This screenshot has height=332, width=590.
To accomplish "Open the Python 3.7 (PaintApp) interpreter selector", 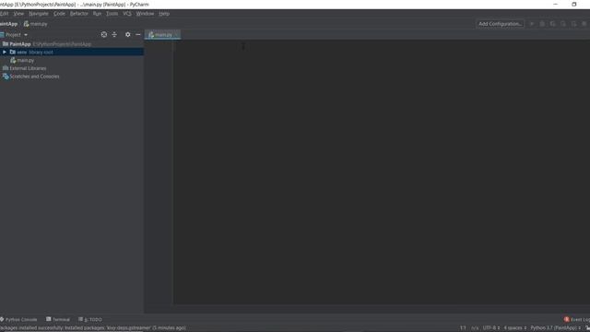I will 555,328.
